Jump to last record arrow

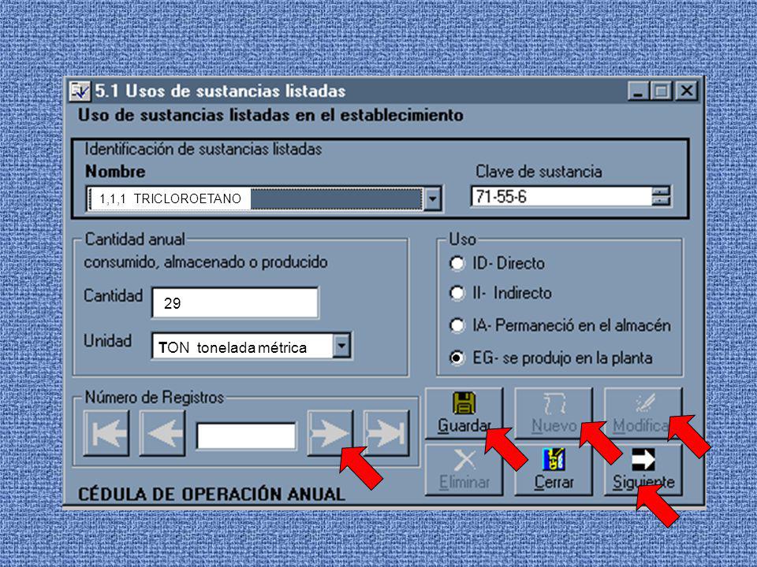pyautogui.click(x=386, y=433)
